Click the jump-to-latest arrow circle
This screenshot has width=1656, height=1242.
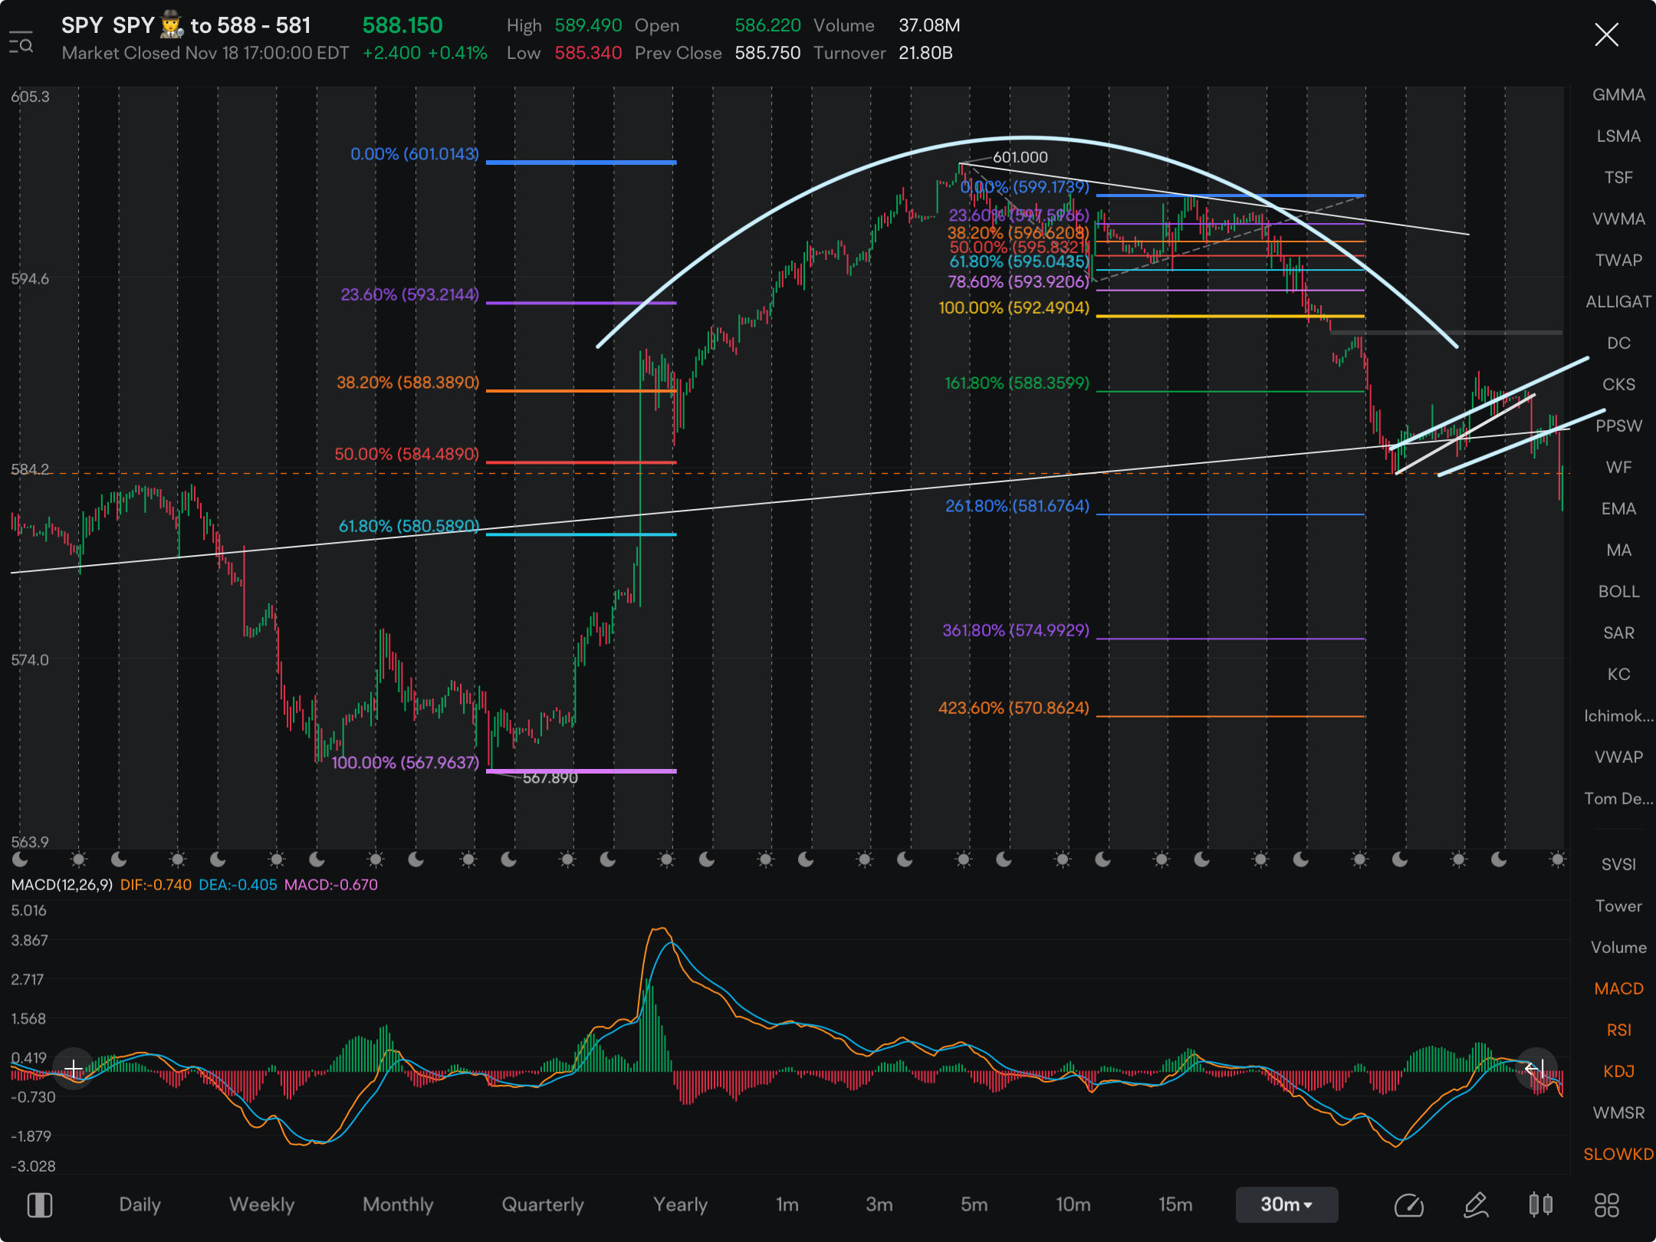click(1535, 1068)
